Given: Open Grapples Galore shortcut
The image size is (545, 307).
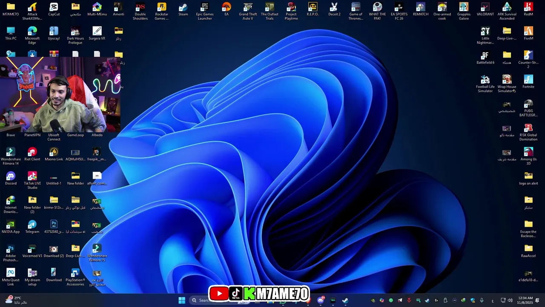Looking at the screenshot, I should click(x=464, y=11).
